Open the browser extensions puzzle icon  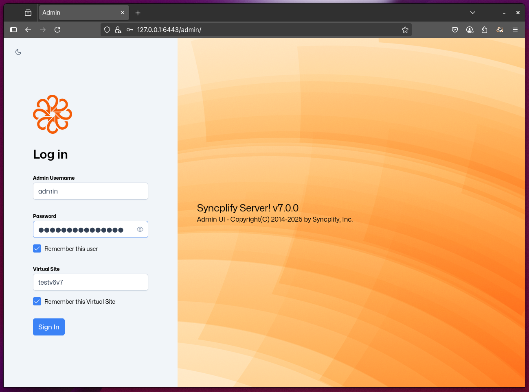pos(484,30)
